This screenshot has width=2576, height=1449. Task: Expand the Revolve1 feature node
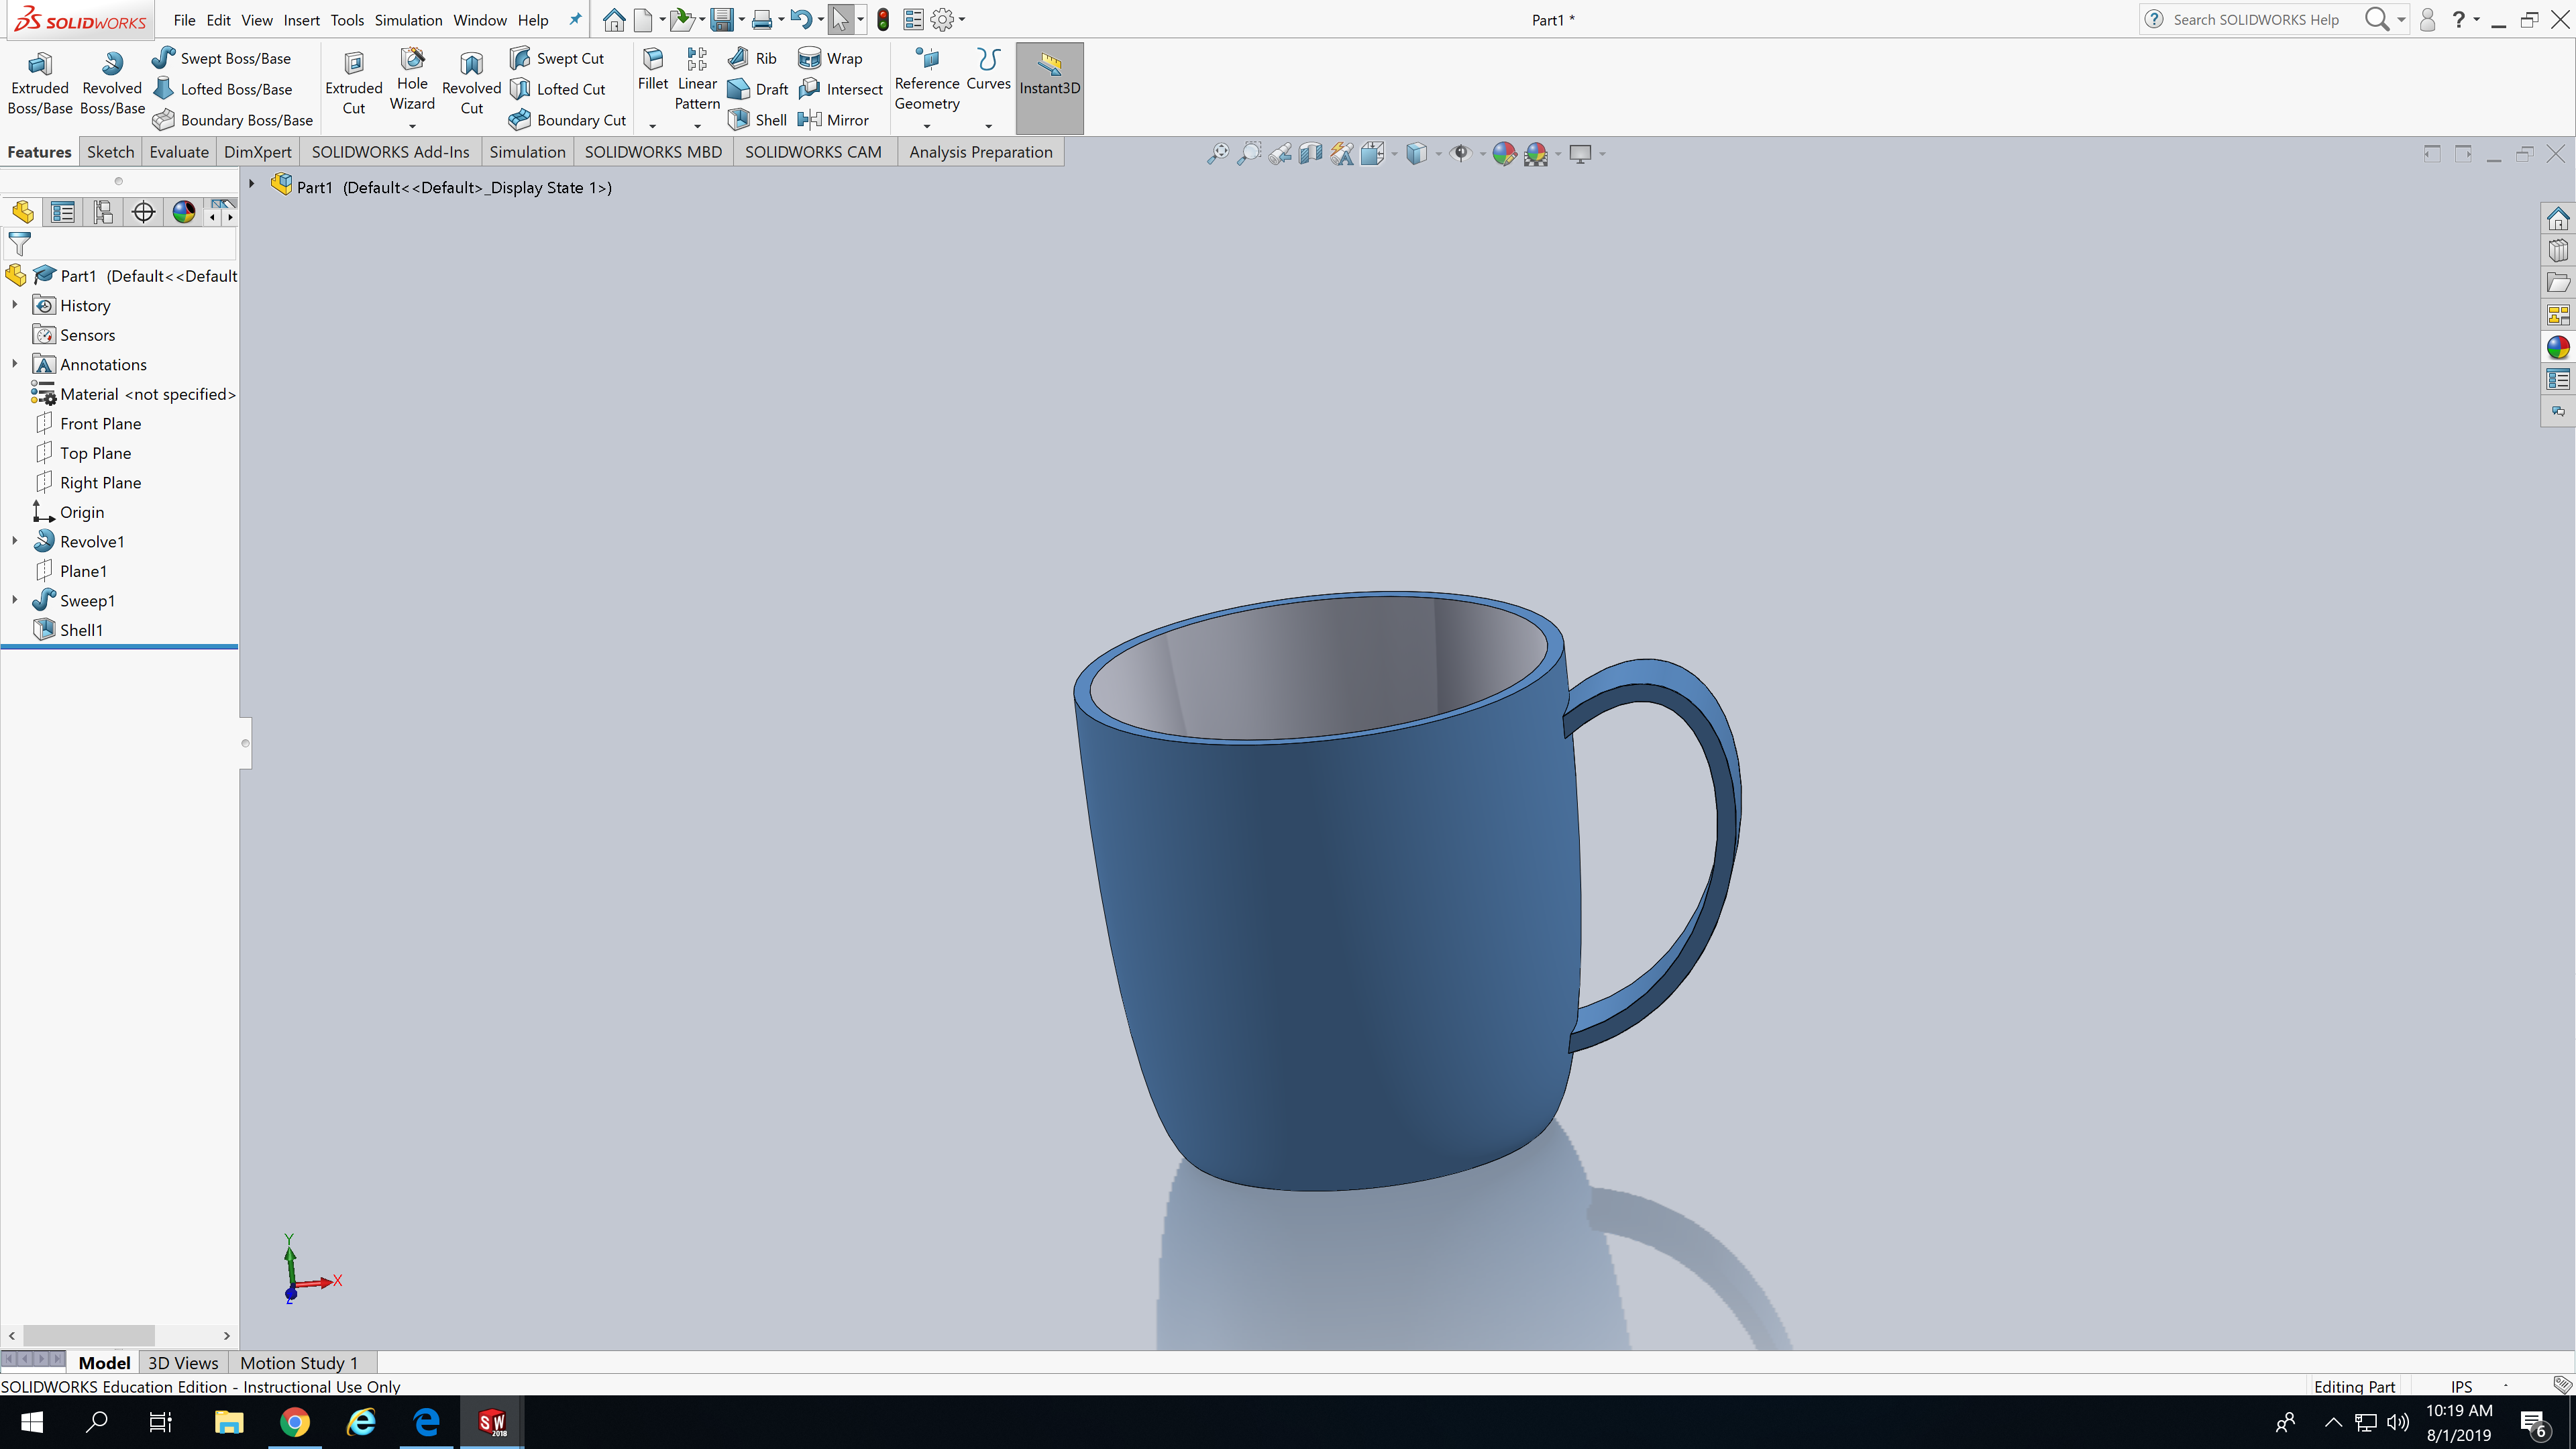click(x=14, y=541)
